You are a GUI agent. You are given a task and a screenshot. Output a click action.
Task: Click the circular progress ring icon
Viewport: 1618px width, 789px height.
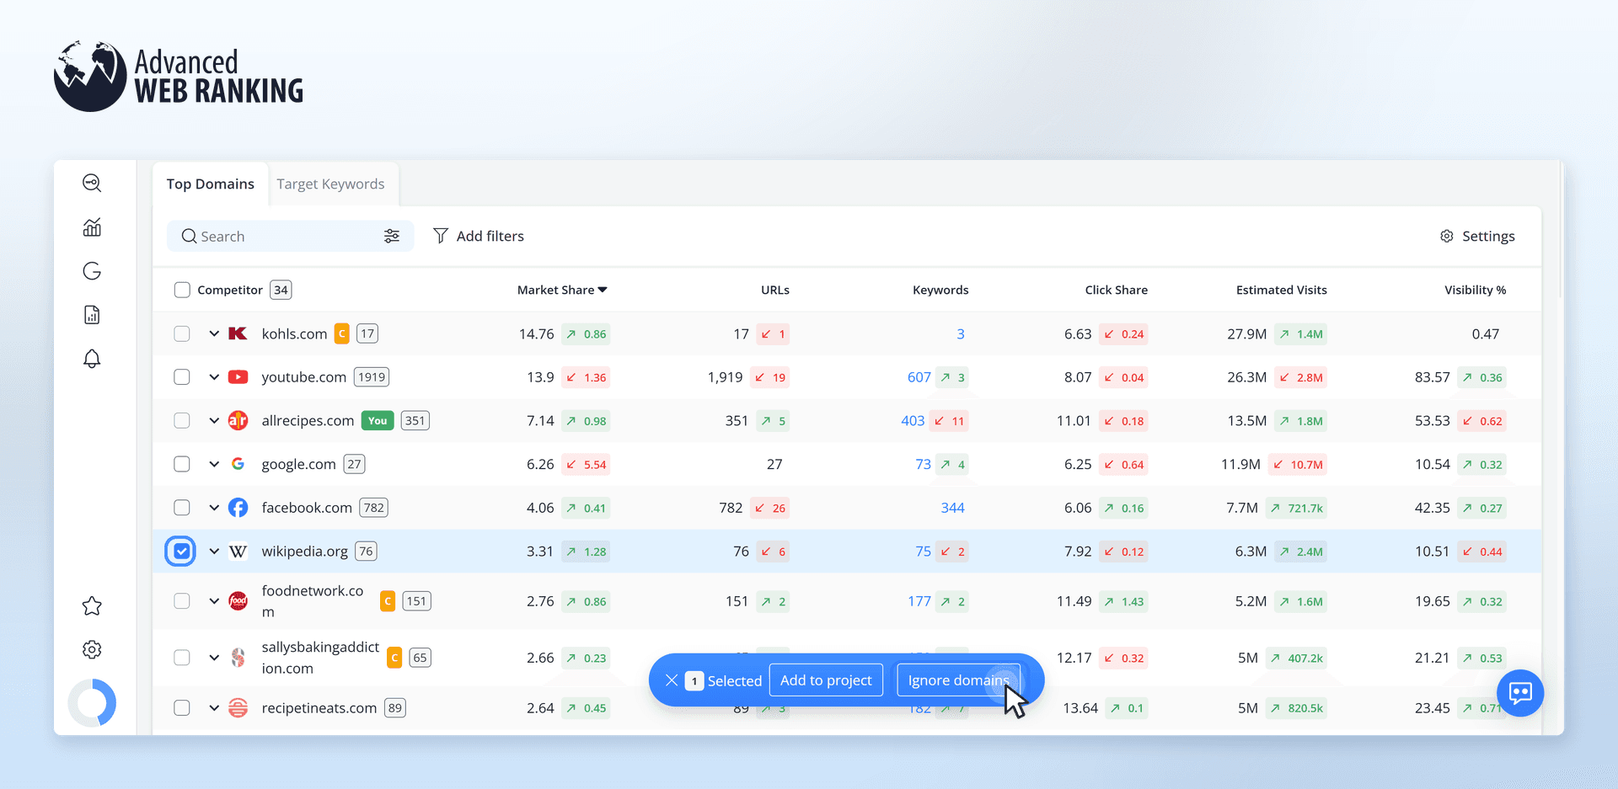tap(92, 702)
